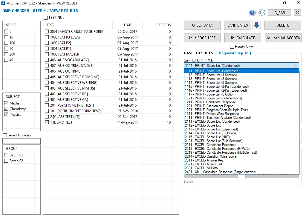Sort by the DATE column header
This screenshot has width=306, height=217.
pyautogui.click(x=128, y=25)
